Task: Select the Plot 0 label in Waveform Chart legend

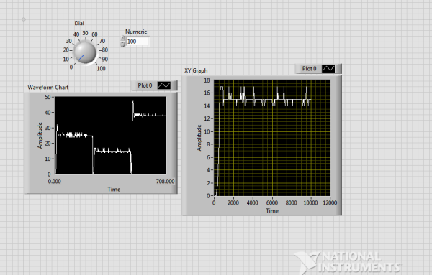Action: tap(145, 85)
